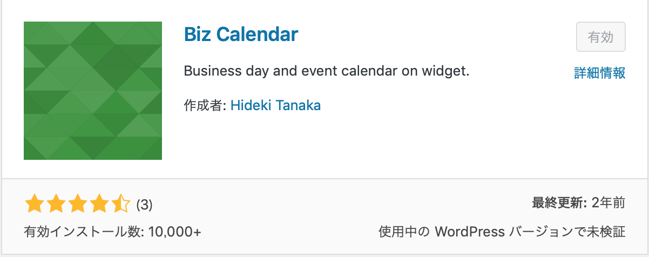Select the fourth rating star
The image size is (649, 257).
click(x=99, y=205)
